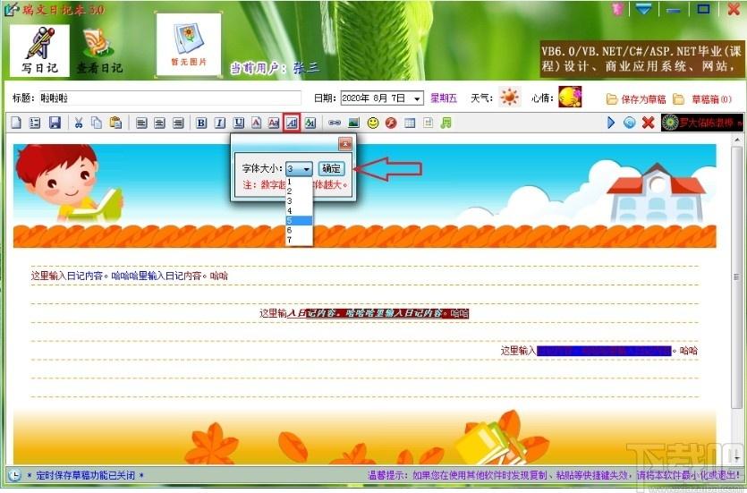
Task: Click the 星期五 weekday label
Action: 444,98
